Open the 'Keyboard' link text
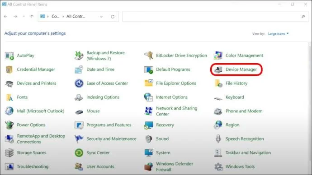Screen dimensions: 312x175 (235, 97)
